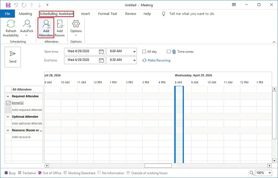
Task: Click vertical scrollbar down arrow
Action: (x=274, y=161)
